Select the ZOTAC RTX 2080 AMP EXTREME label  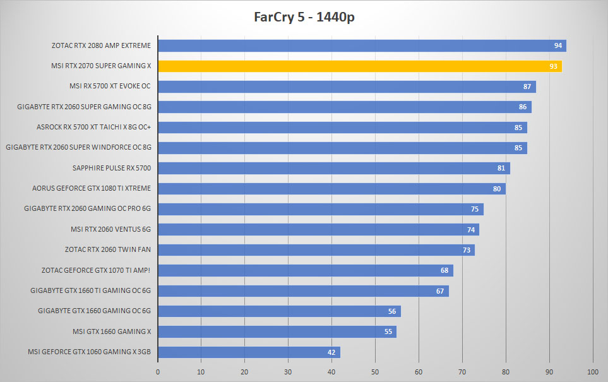[101, 45]
